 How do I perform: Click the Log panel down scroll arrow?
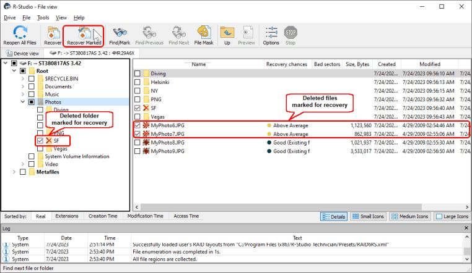[x=466, y=259]
